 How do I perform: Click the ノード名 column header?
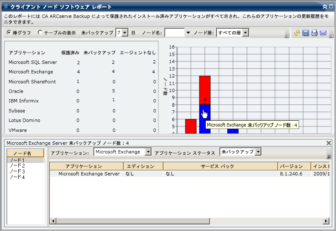pyautogui.click(x=25, y=153)
